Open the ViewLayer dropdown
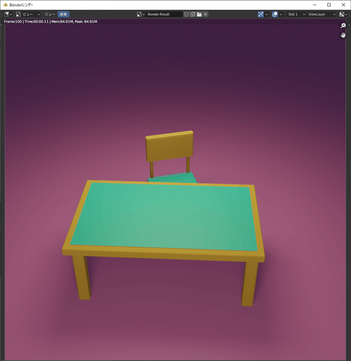This screenshot has height=361, width=351. tap(321, 14)
